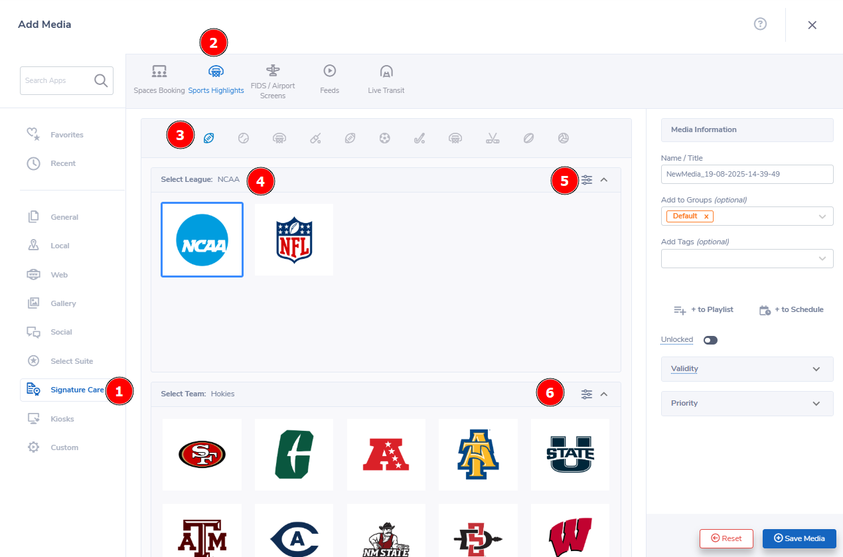
Task: Select the gray football icon beside soccer
Action: click(x=350, y=138)
